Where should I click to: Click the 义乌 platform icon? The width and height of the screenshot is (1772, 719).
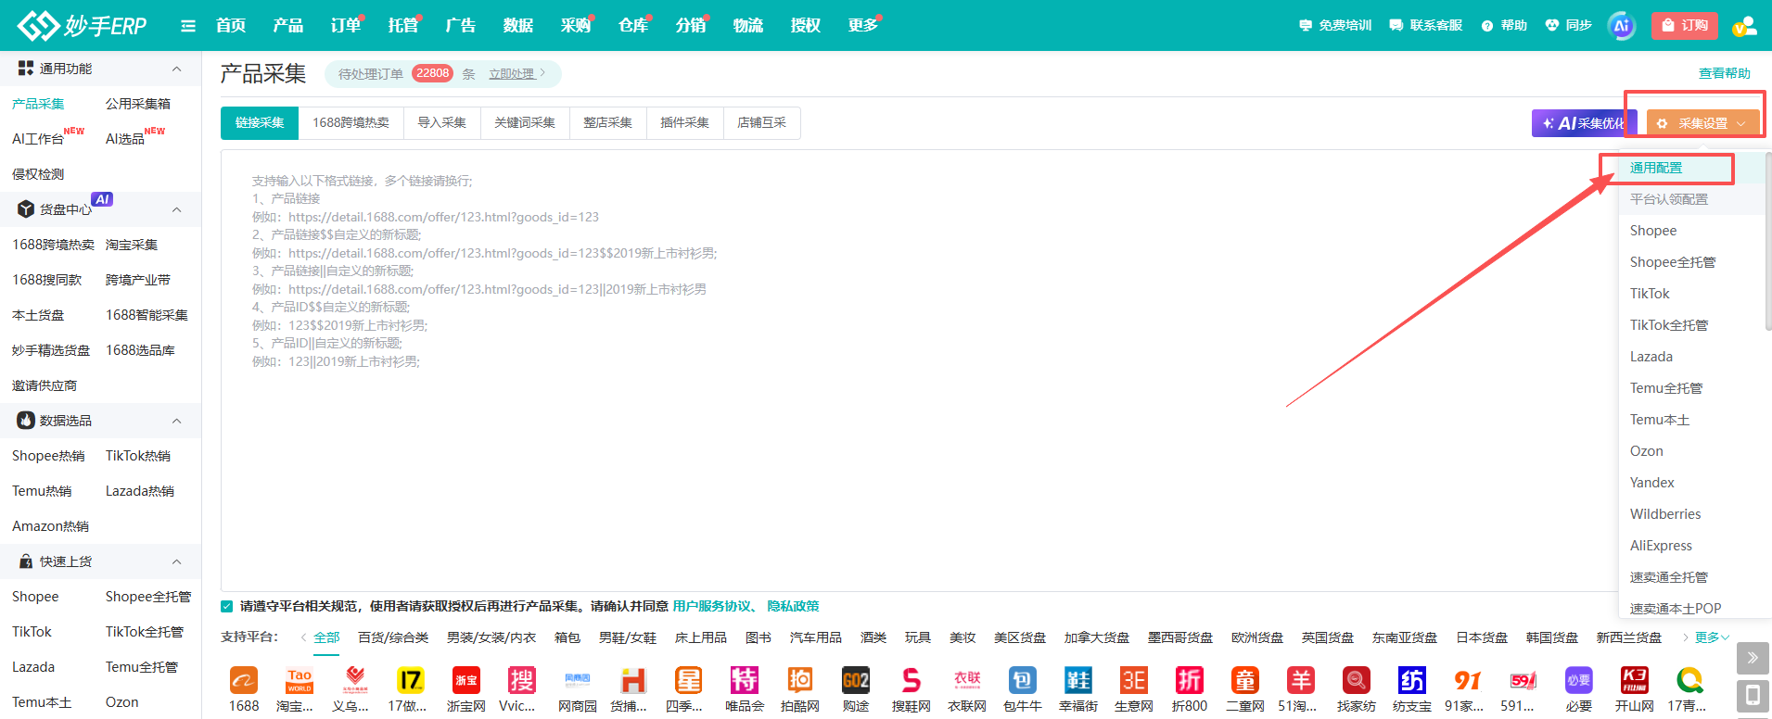click(x=354, y=680)
